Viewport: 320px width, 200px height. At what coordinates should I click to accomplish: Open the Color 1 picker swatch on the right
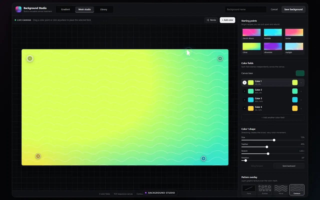pos(295,82)
